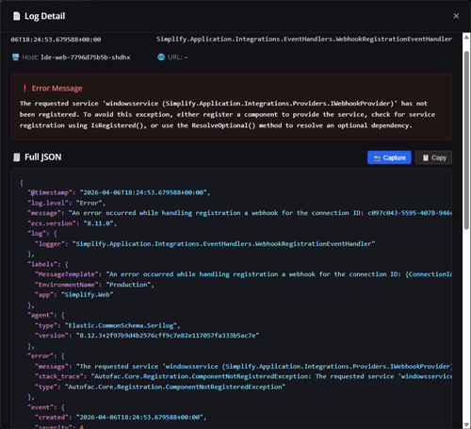Copy the full JSON

click(433, 157)
